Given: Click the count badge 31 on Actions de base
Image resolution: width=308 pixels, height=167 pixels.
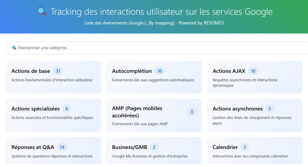Looking at the screenshot, I should pos(58,71).
